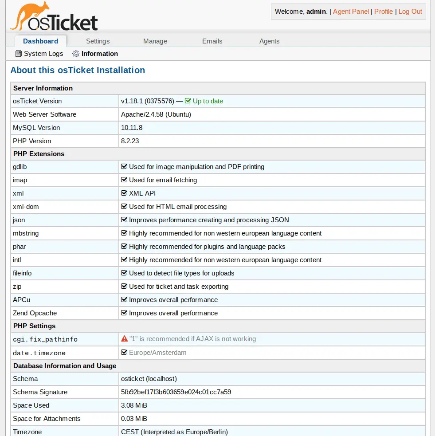The width and height of the screenshot is (435, 436).
Task: Click the Information gear icon
Action: point(74,53)
